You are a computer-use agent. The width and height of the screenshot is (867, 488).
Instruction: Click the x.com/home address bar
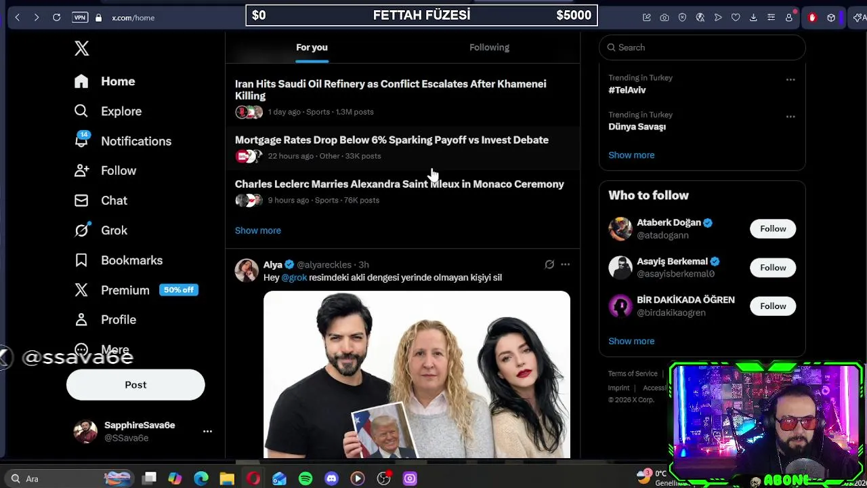coord(133,18)
